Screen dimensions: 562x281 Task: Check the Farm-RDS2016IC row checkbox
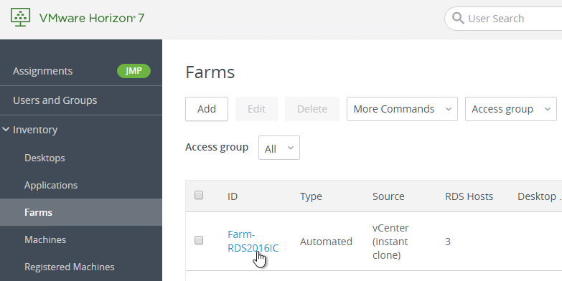click(199, 240)
